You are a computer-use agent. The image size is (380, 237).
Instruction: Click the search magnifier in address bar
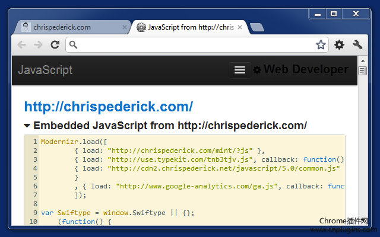(x=73, y=44)
